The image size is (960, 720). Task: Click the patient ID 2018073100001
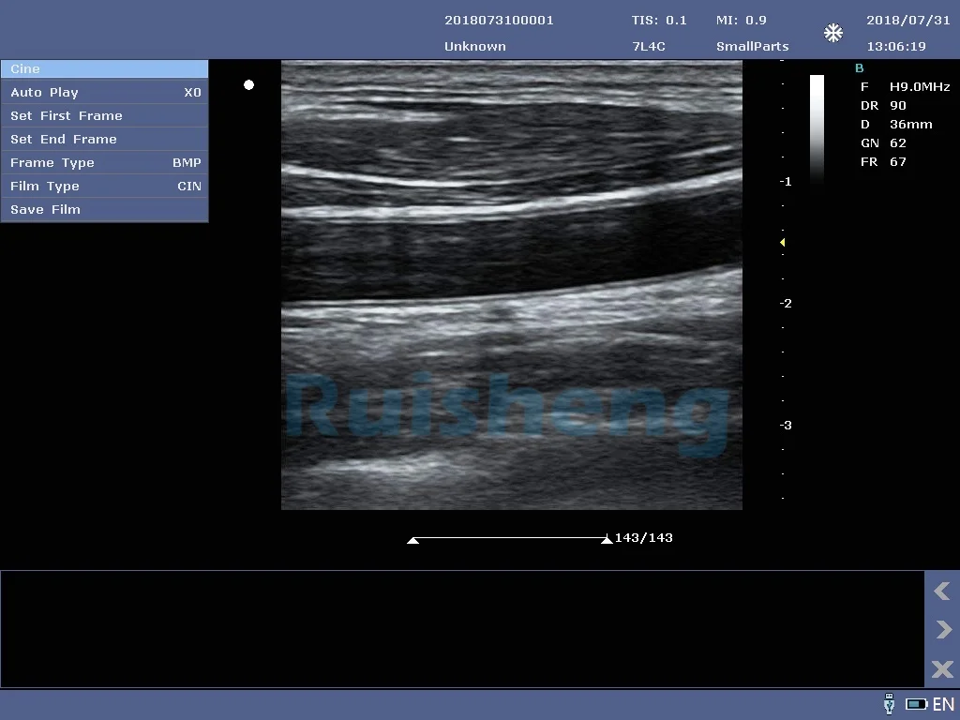(x=499, y=21)
